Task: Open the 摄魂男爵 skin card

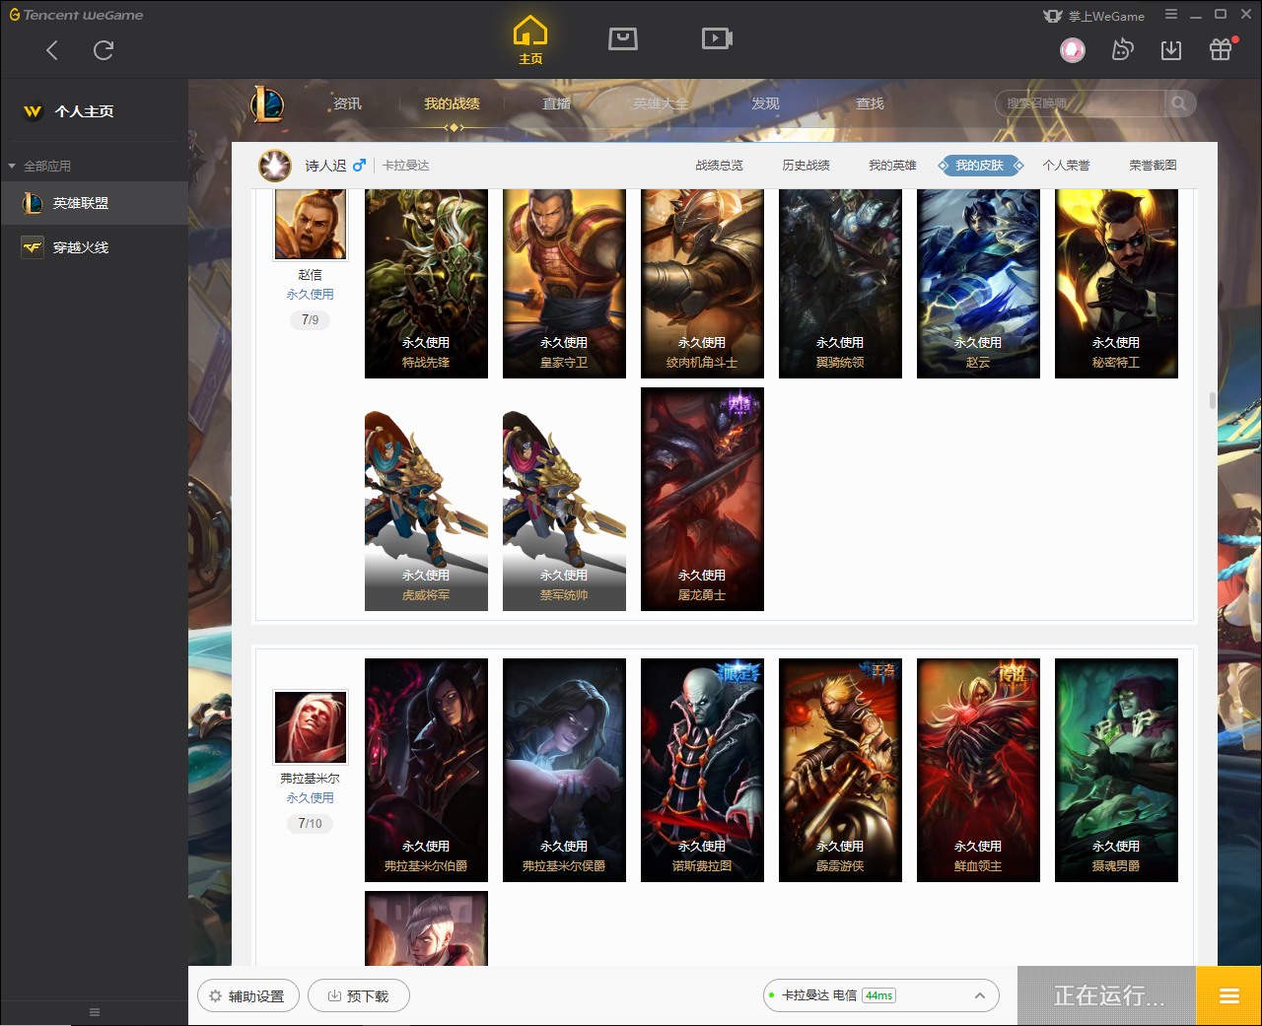Action: pyautogui.click(x=1116, y=770)
